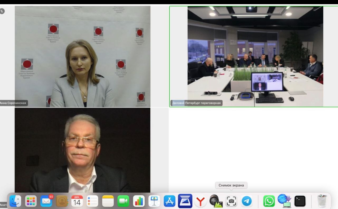Viewport: 338px width, 209px height.
Task: Click the Снимок экрана screenshot icon
Action: click(231, 202)
